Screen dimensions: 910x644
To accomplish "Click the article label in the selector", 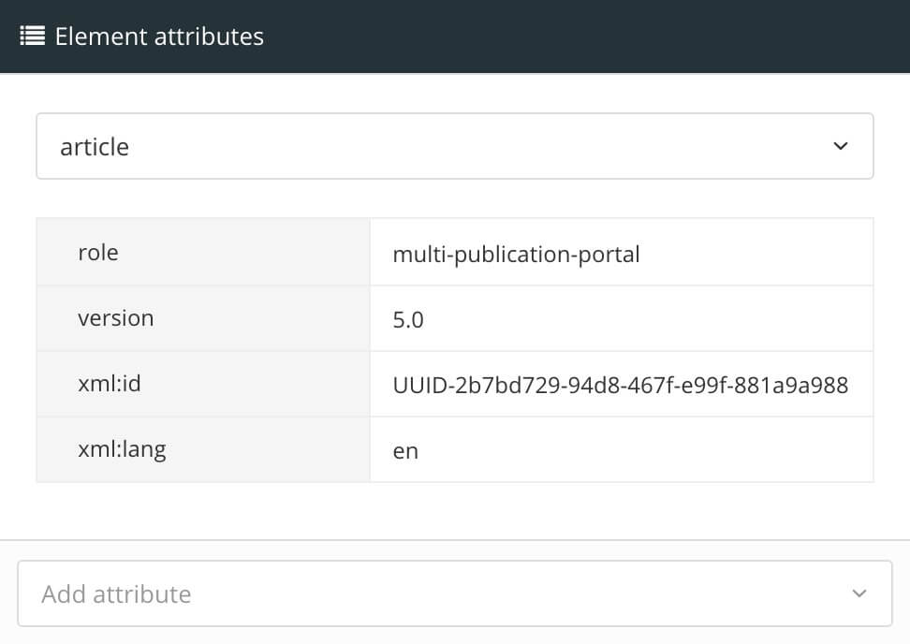I will [x=94, y=146].
